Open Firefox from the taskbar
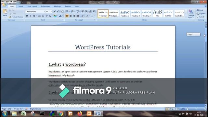Viewport: 208px width, 117px height. (x=80, y=114)
